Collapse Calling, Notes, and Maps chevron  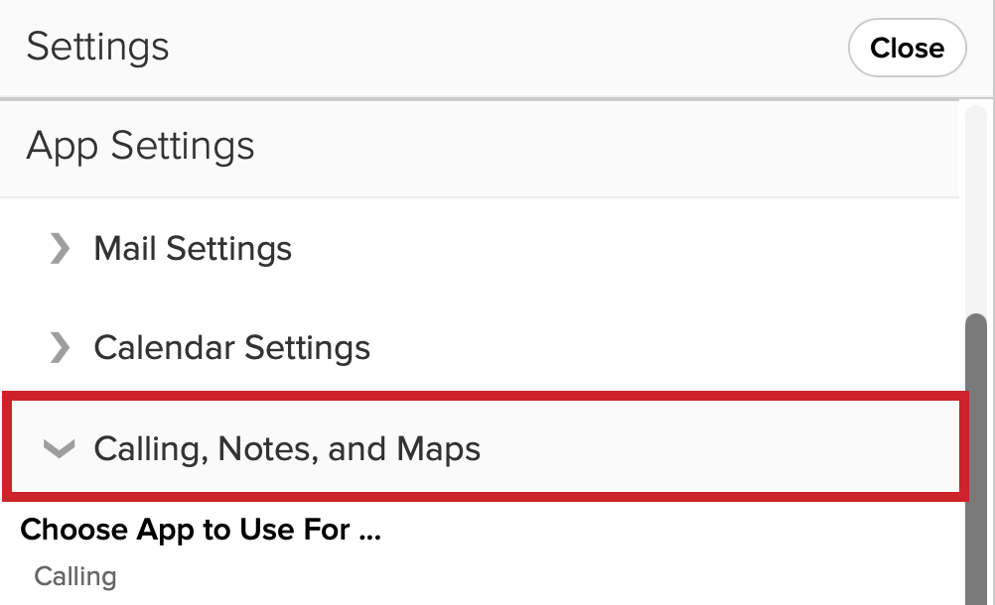pyautogui.click(x=59, y=448)
